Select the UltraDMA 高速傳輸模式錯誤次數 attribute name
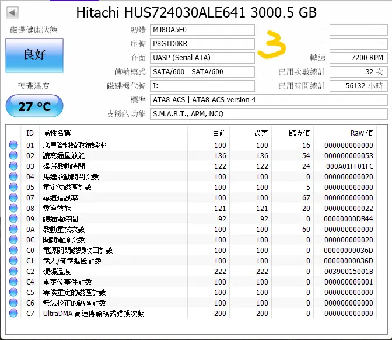Viewport: 392px width, 340px height. 94,314
